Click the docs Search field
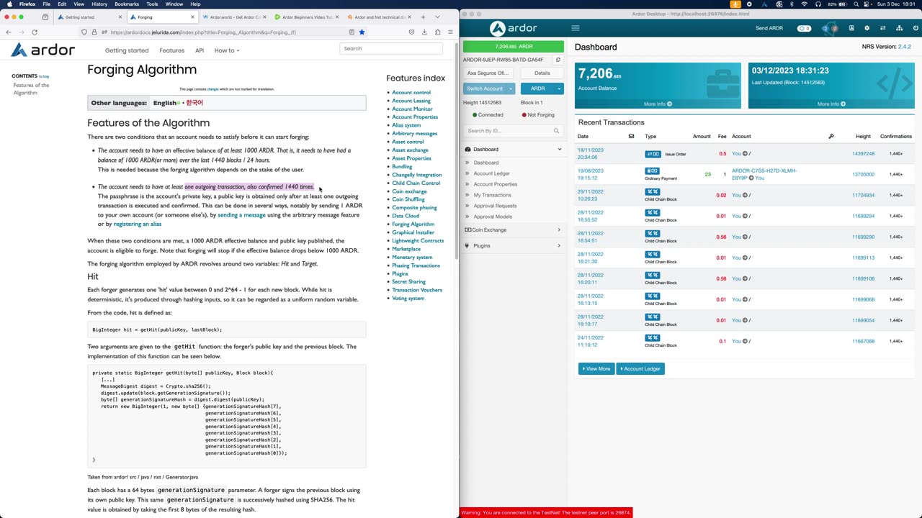 click(391, 48)
